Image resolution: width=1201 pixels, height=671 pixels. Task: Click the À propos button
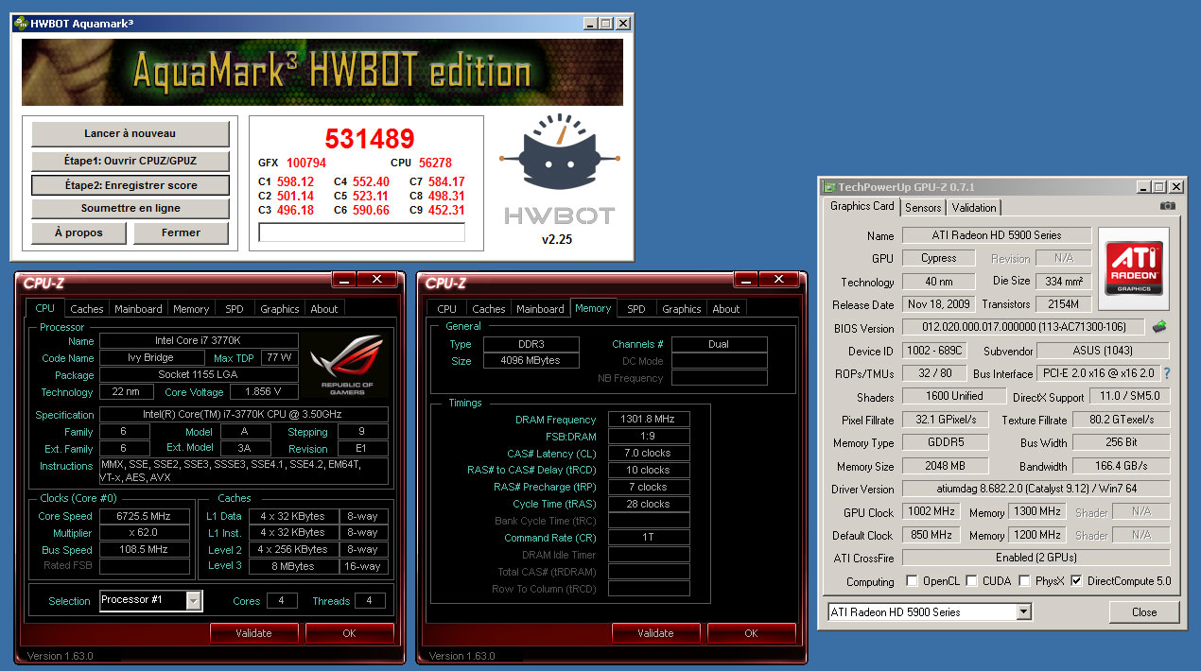point(78,232)
